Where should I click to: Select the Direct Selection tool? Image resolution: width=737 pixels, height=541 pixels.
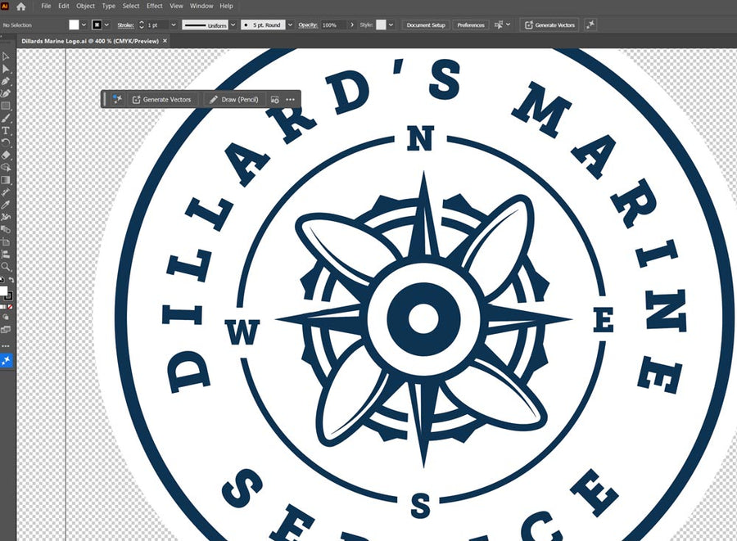[6, 69]
